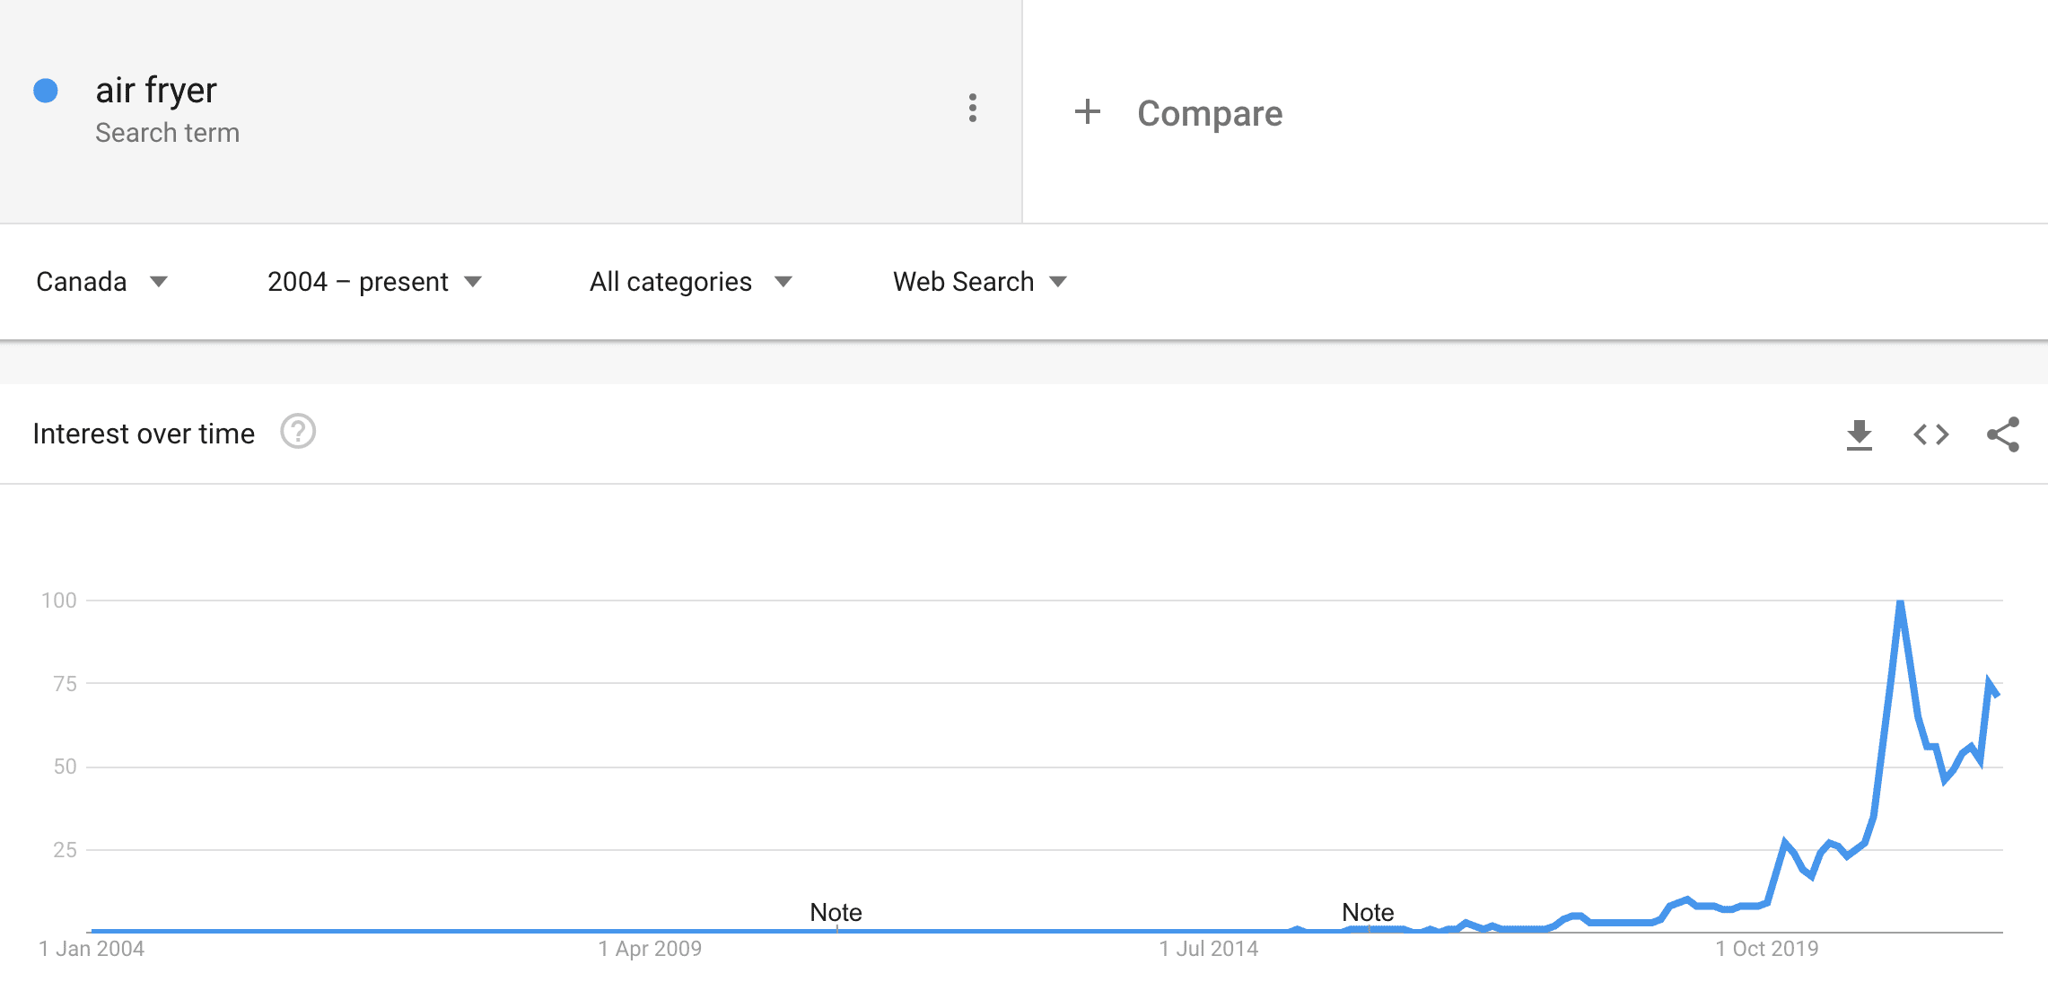Open the embed code icon
The height and width of the screenshot is (982, 2048).
[1931, 434]
